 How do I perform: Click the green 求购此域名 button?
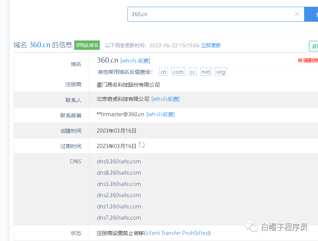87,45
